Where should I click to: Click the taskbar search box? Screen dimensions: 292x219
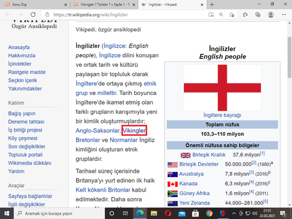pyautogui.click(x=59, y=214)
